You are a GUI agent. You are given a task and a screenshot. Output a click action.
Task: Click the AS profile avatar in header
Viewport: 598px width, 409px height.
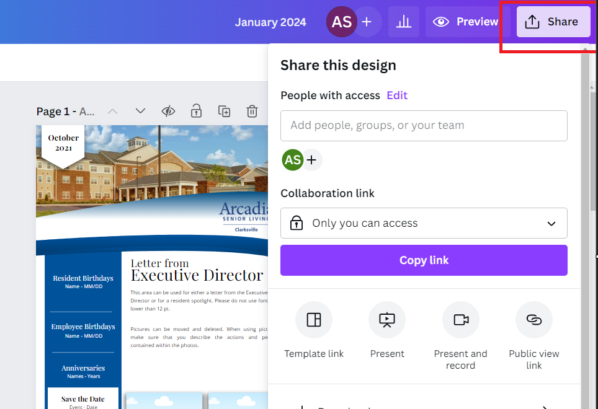coord(341,22)
